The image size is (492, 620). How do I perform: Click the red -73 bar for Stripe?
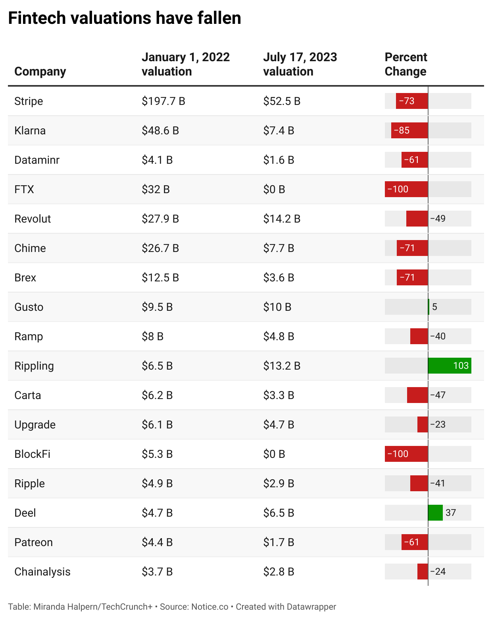tap(412, 101)
